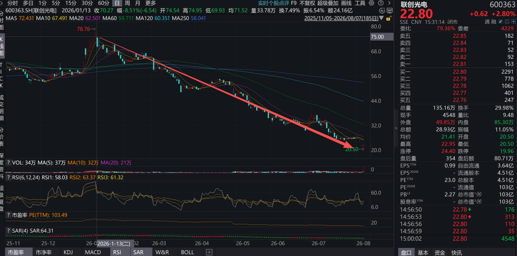Select 1分 one-minute period
This screenshot has width=517, height=256.
point(43,3)
